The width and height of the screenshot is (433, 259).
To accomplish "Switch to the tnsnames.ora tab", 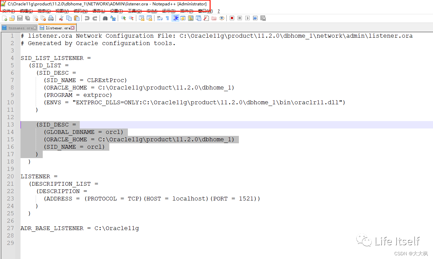I will [19, 28].
